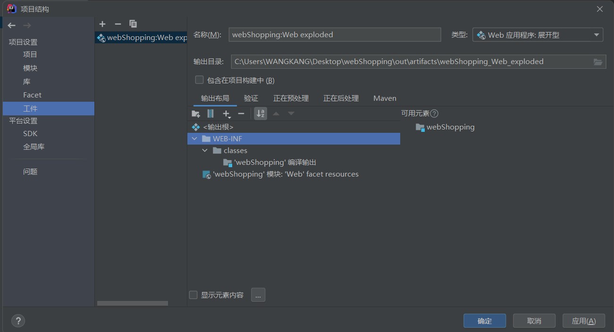Screen dimensions: 614x332
Task: Select 'Web' facet resources row
Action: [294, 174]
